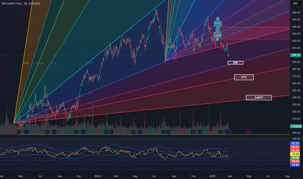Select the 375 price target box
Screen dimensions: 303x179
tap(244, 77)
